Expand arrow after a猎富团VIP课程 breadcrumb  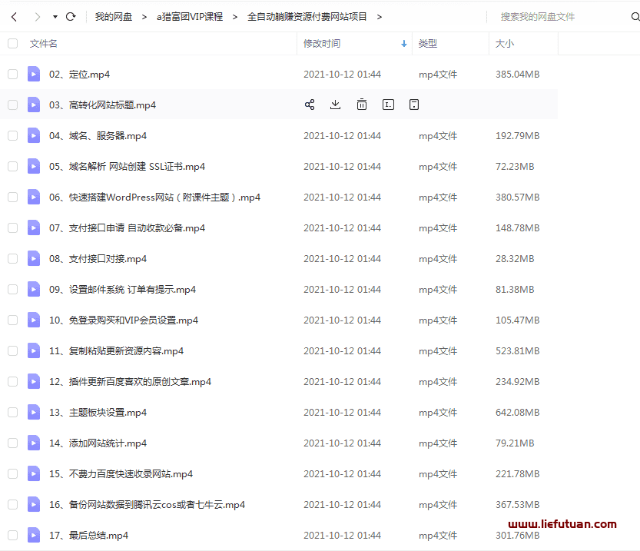235,17
